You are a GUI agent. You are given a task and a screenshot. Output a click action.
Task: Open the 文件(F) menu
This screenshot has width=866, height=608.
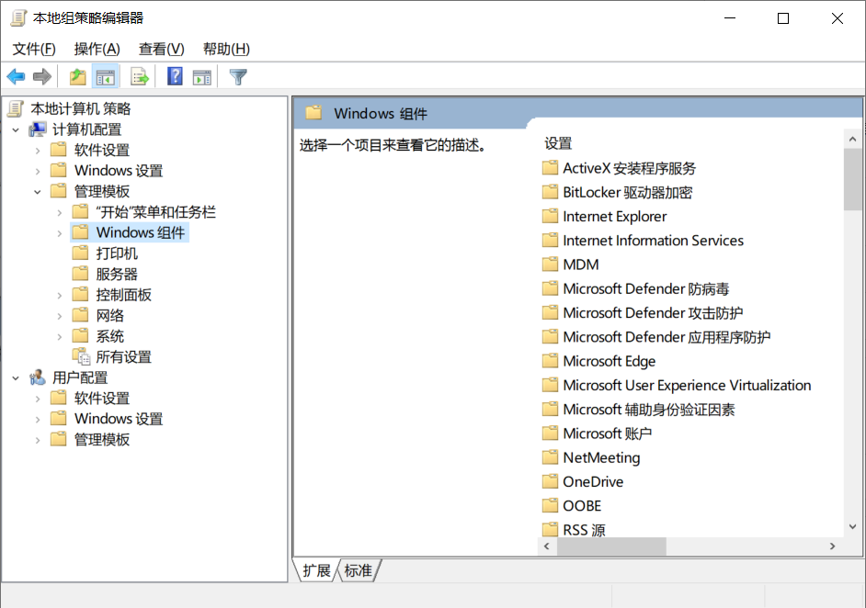pos(34,49)
